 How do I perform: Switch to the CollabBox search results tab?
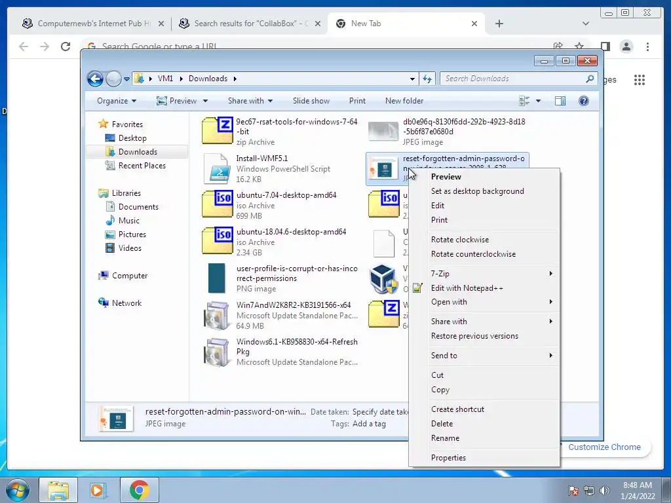(250, 24)
